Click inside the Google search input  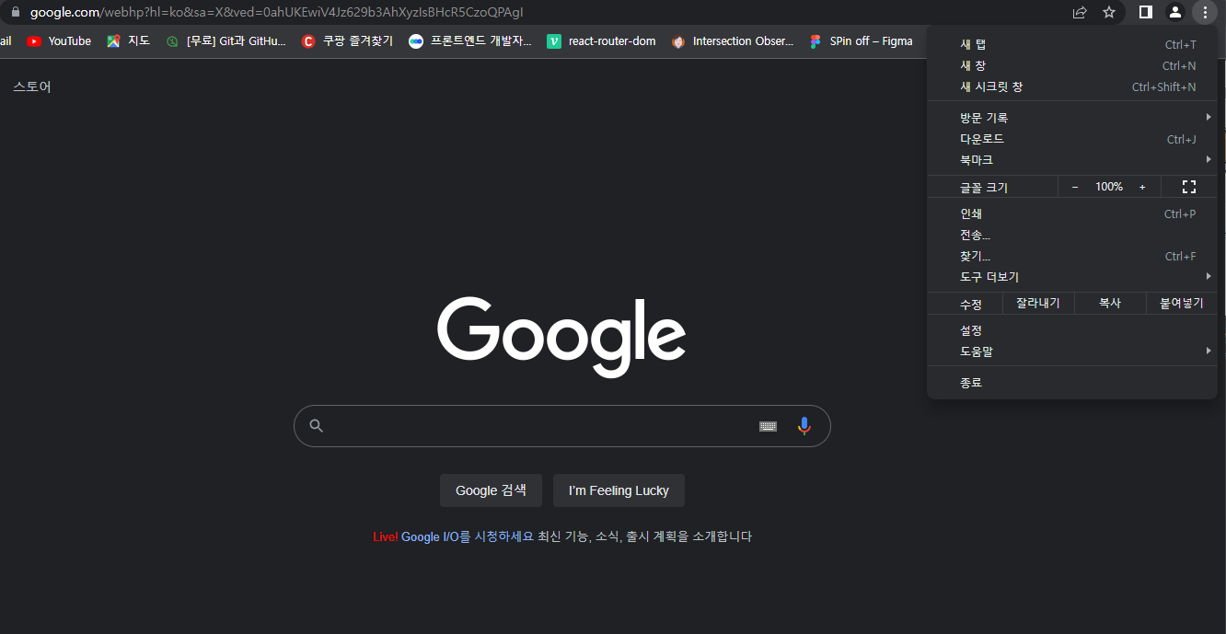click(x=543, y=426)
